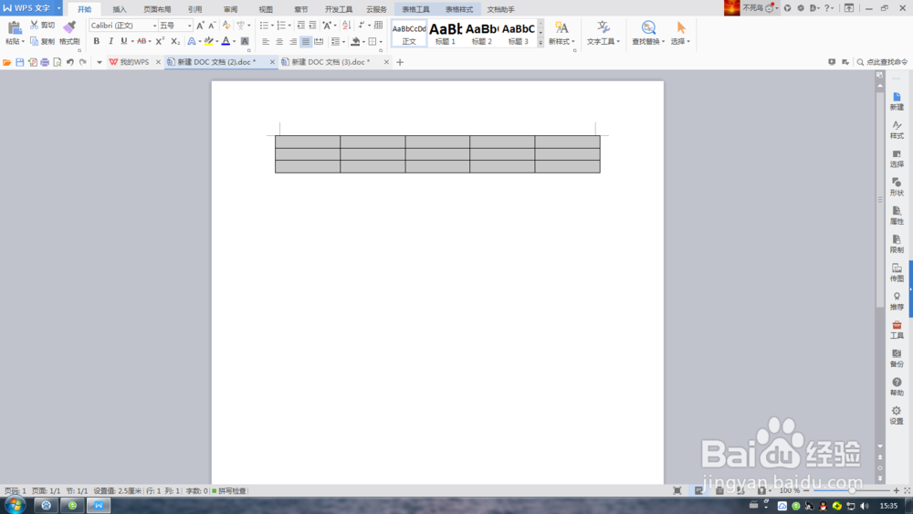
Task: Click the font color A swatch
Action: (226, 41)
